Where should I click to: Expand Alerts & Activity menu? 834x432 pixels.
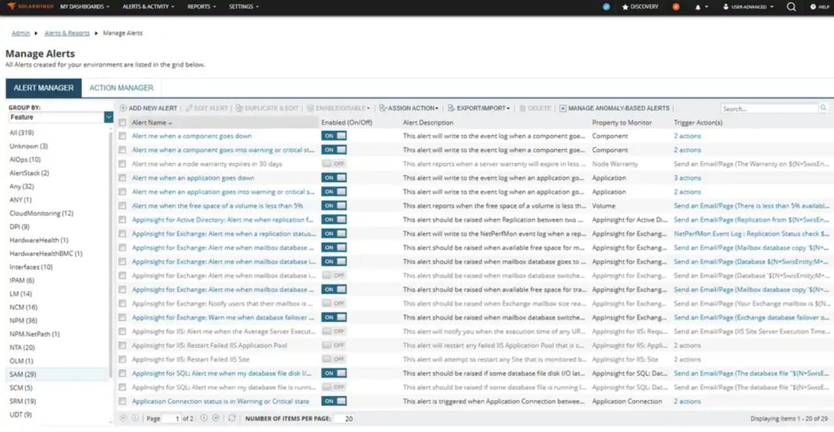pos(148,7)
